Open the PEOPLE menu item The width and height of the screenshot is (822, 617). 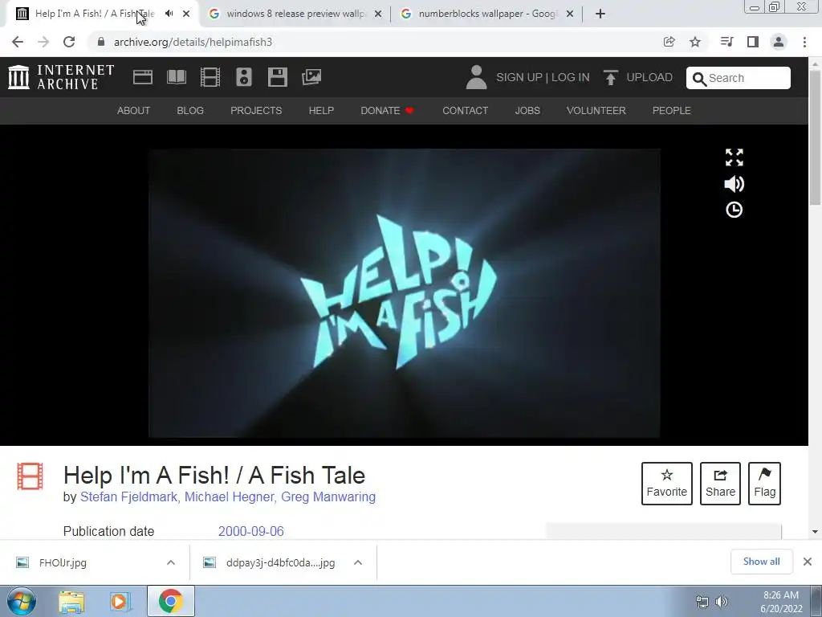pyautogui.click(x=672, y=111)
